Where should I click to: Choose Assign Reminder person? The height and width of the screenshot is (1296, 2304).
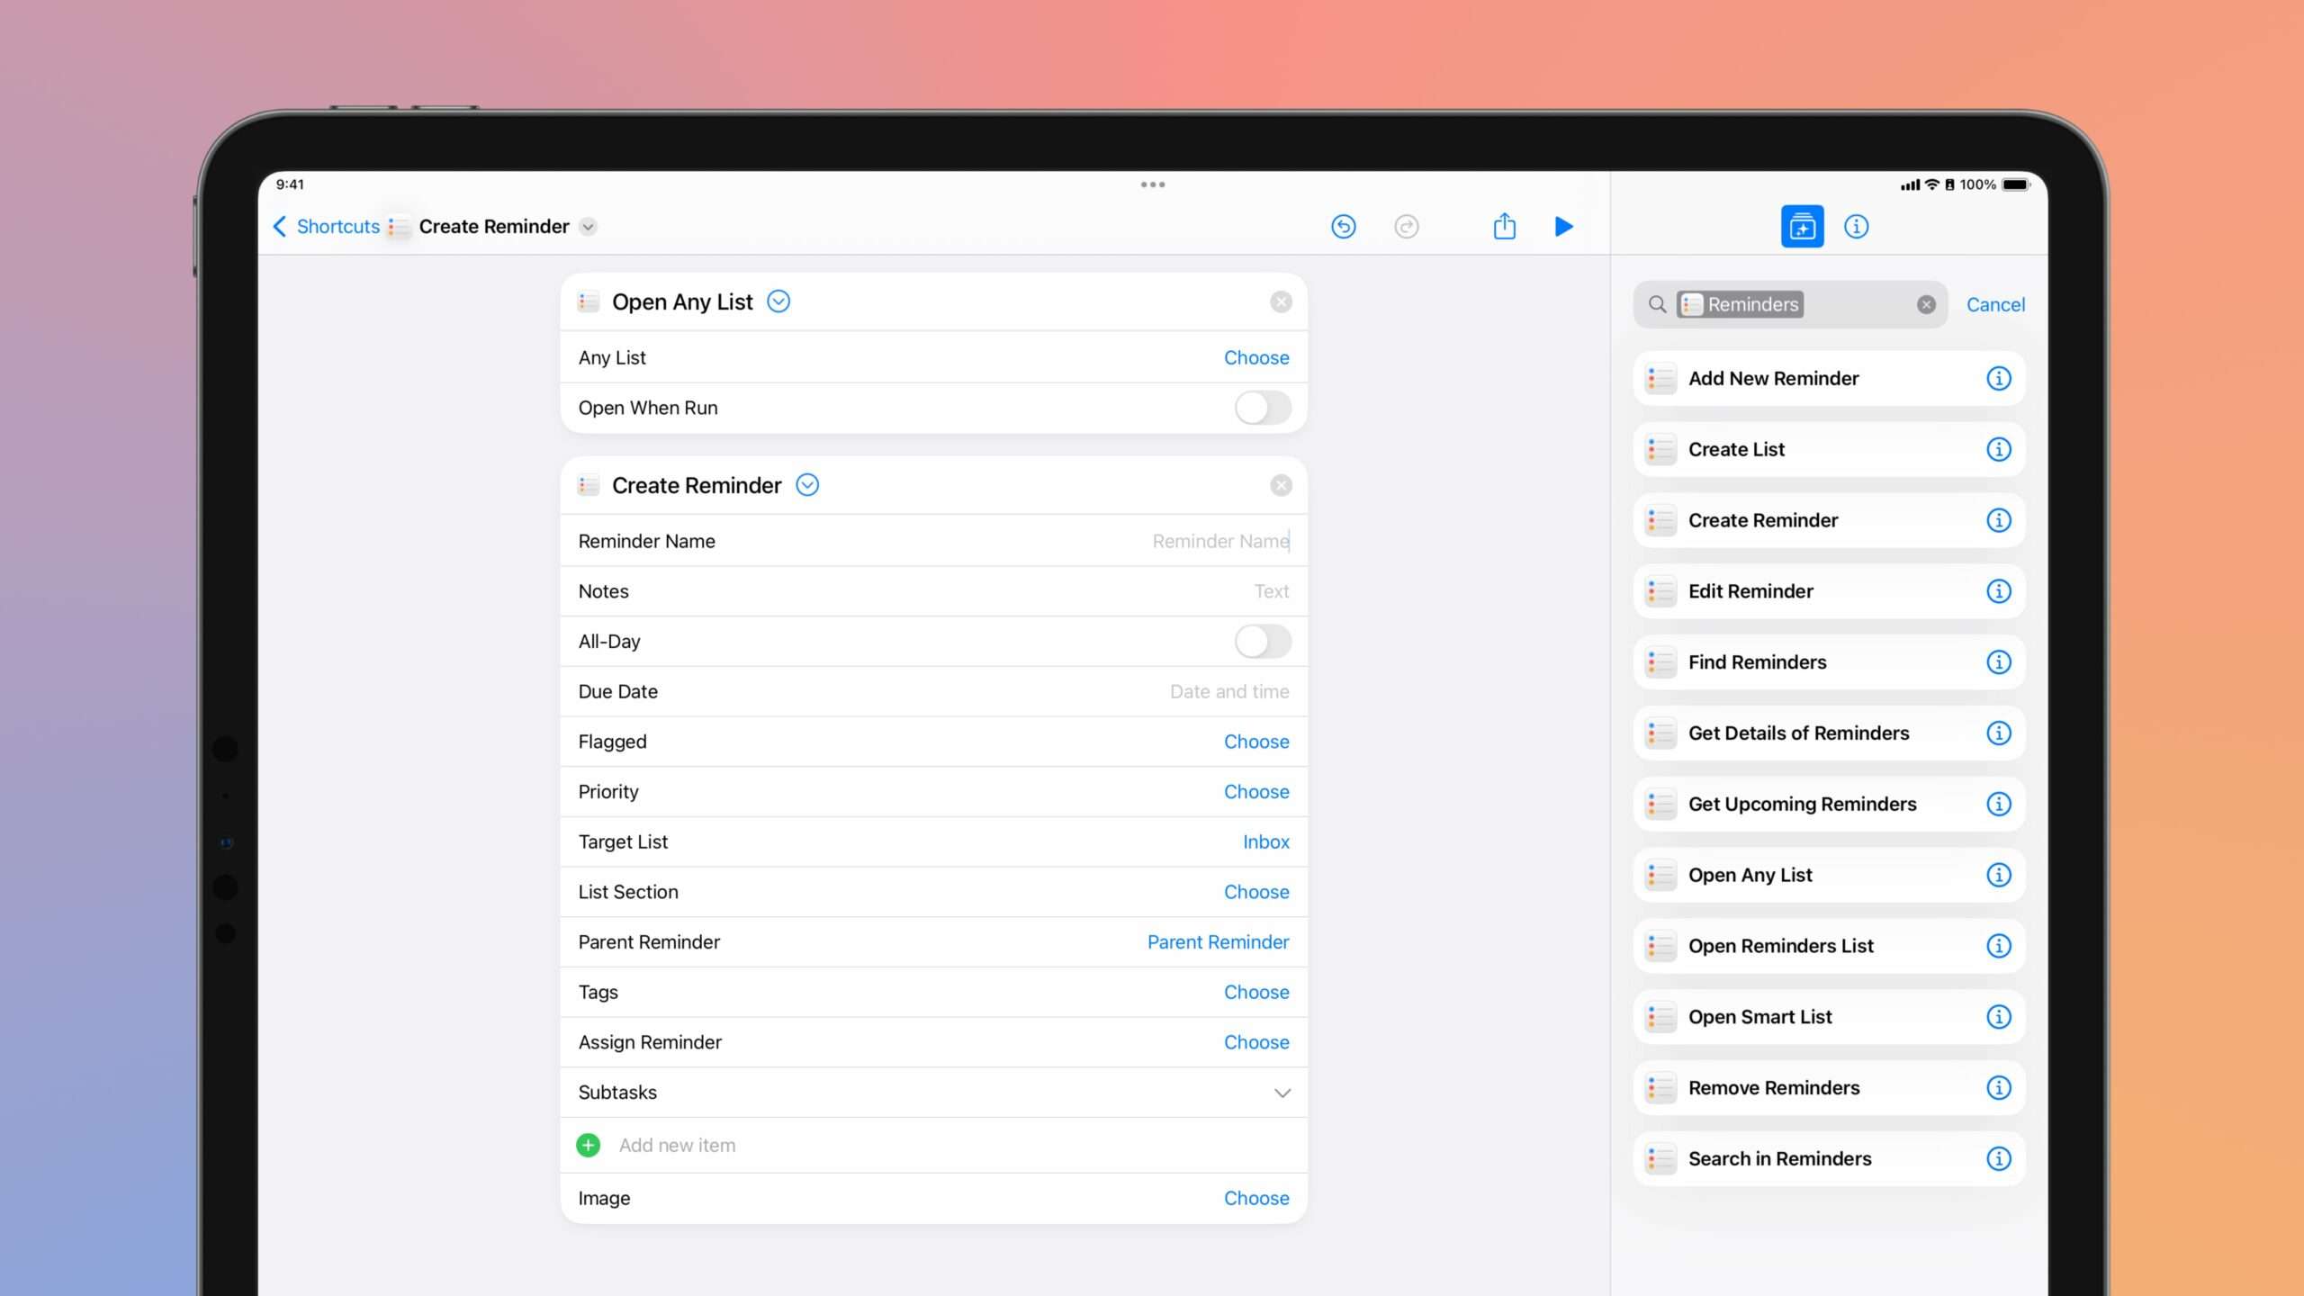pos(1255,1042)
